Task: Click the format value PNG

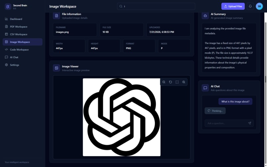Action: click(x=129, y=48)
